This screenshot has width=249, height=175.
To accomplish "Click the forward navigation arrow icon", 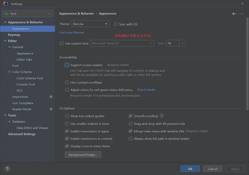I will pos(242,14).
